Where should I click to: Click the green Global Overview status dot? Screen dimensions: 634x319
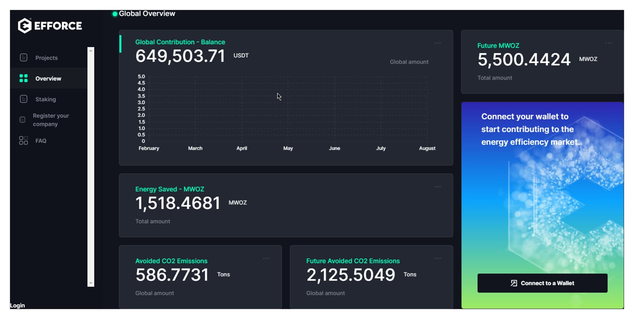[115, 14]
